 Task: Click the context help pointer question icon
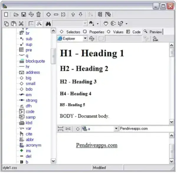[x=120, y=24]
